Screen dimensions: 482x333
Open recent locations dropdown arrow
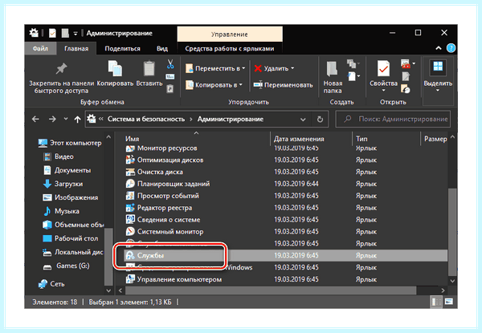click(66, 119)
